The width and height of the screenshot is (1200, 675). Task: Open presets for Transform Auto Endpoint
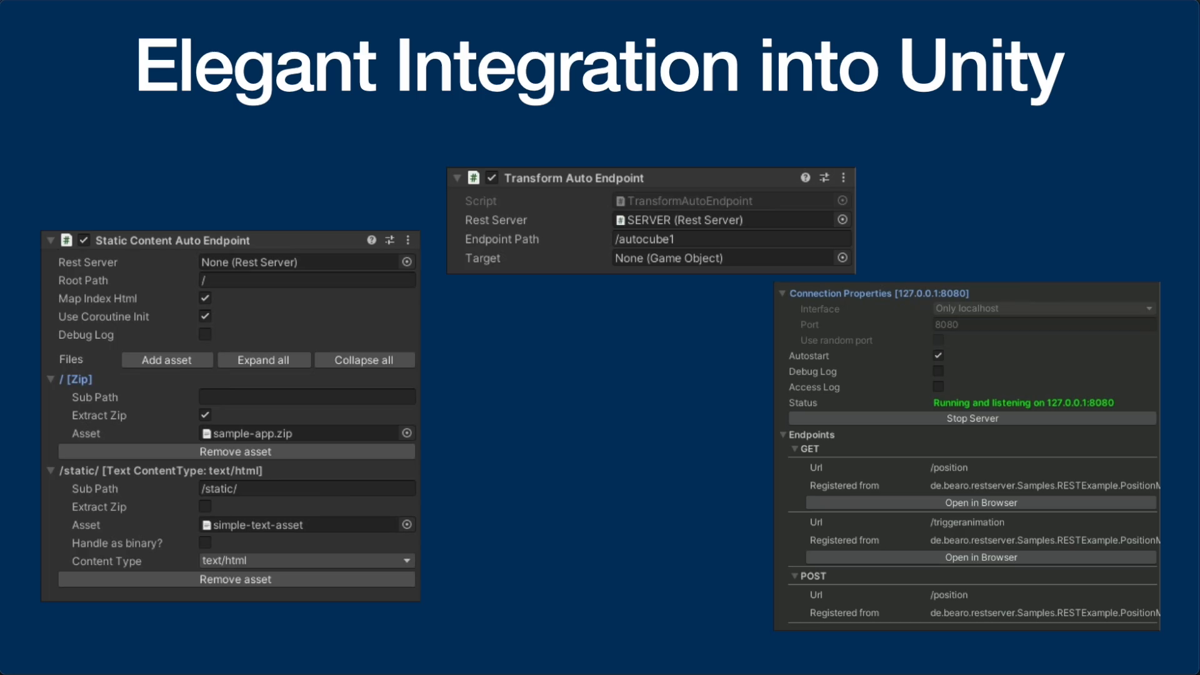click(x=824, y=177)
